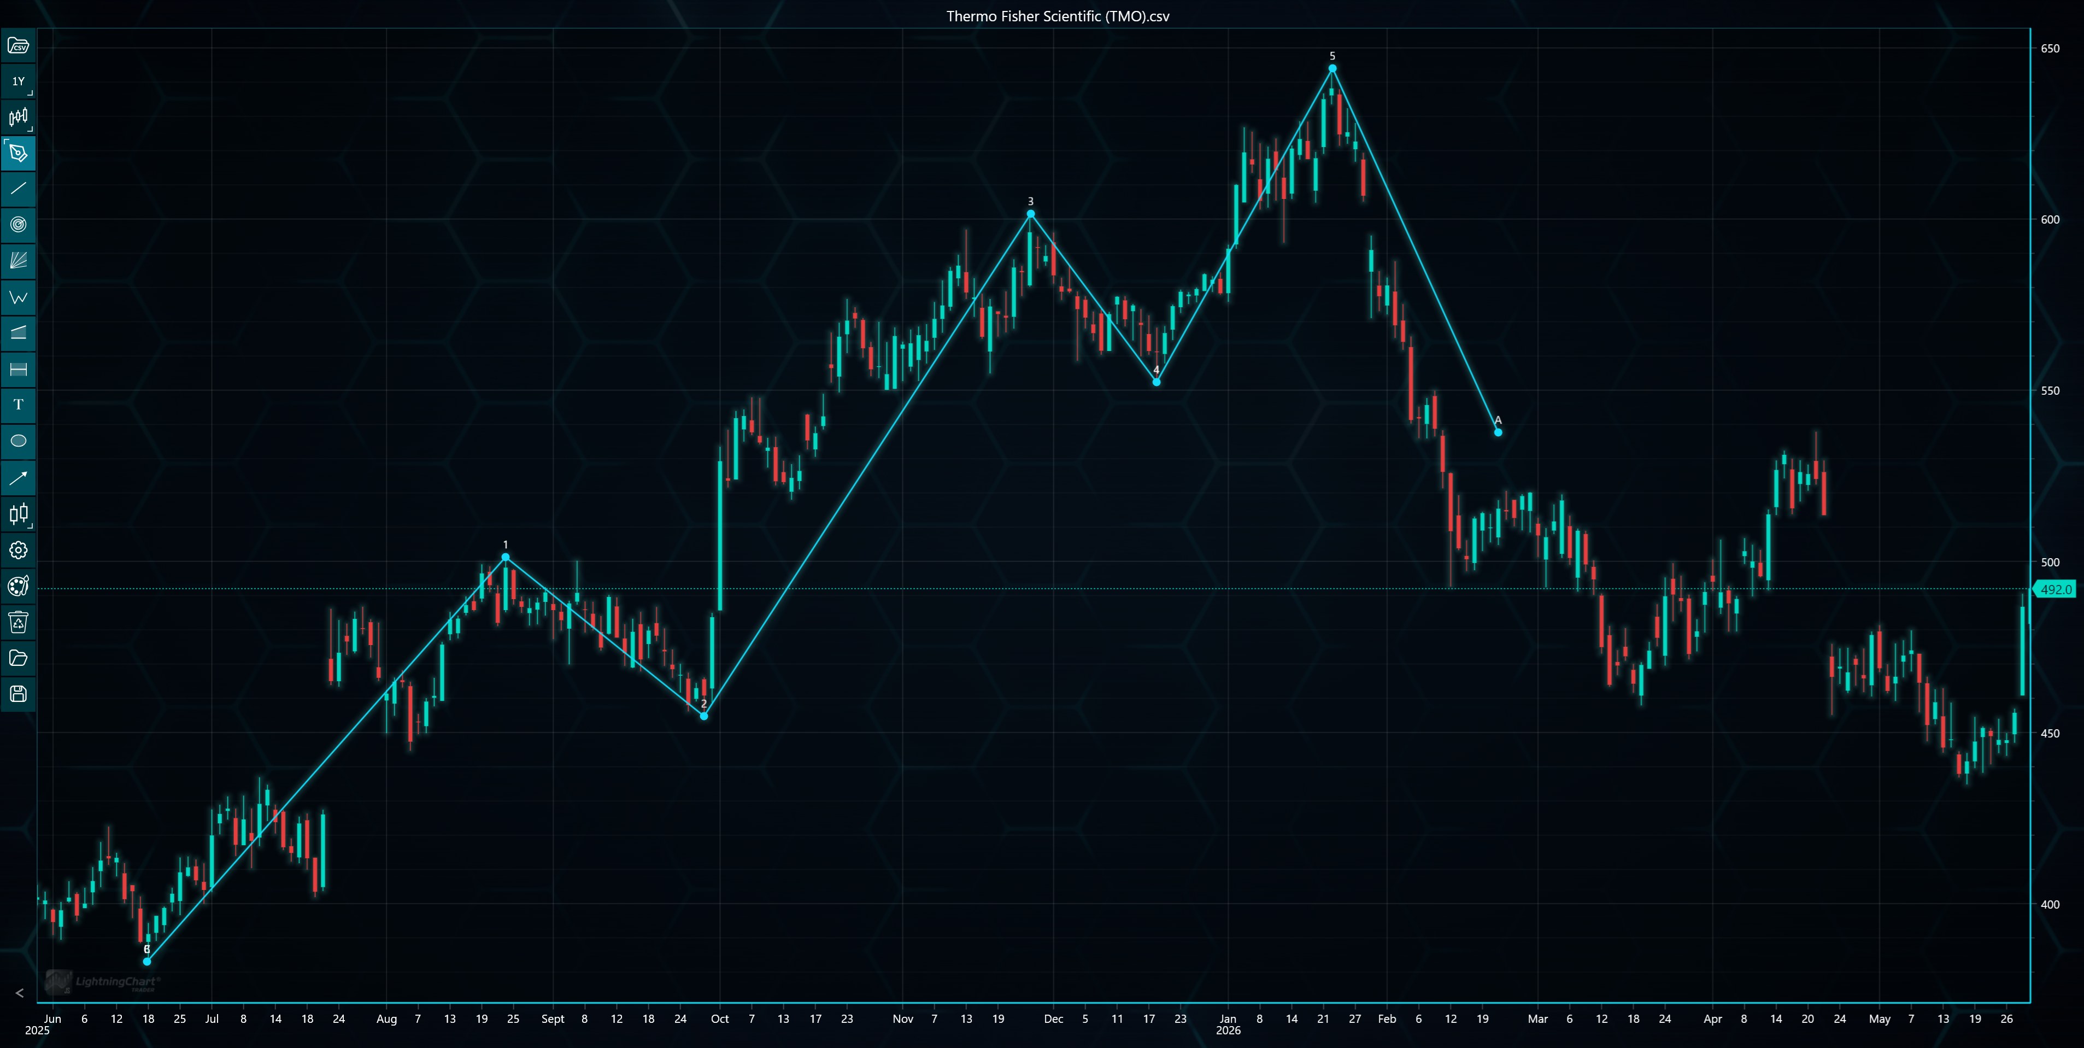Collapse the left toolbar with the arrow
The width and height of the screenshot is (2084, 1048).
[x=20, y=993]
